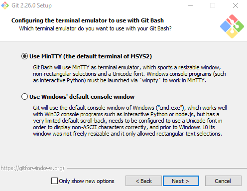
Task: Cancel the Git installation
Action: (x=223, y=181)
